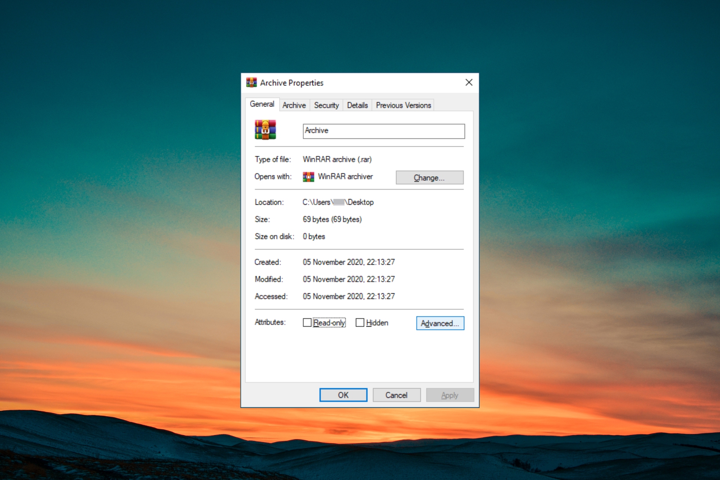Select the location path ending in Desktop
Screen dimensions: 720x480
[338, 202]
